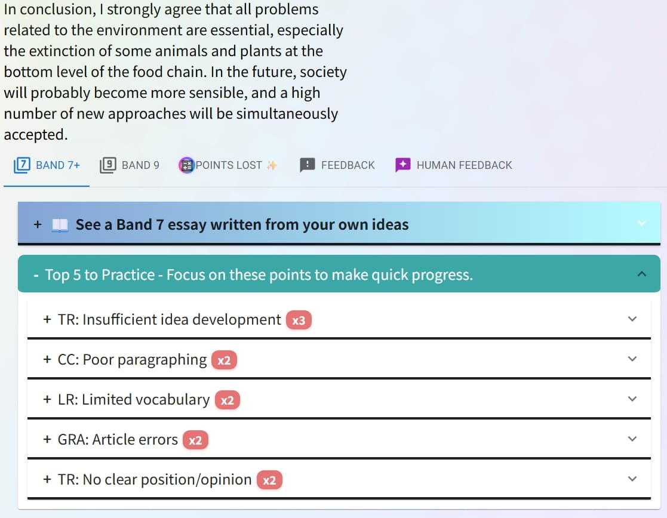This screenshot has width=667, height=518.
Task: Click the Human Feedback sparkle icon
Action: (402, 165)
